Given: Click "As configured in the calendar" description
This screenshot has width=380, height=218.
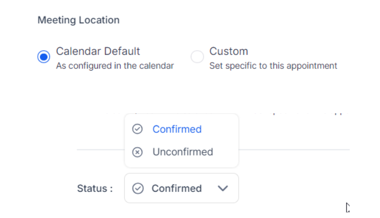Looking at the screenshot, I should coord(115,65).
